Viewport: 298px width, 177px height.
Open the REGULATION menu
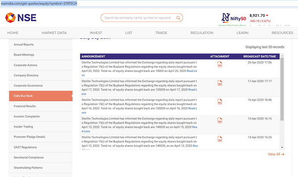(x=202, y=33)
